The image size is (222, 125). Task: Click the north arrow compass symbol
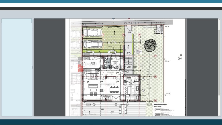point(180,58)
